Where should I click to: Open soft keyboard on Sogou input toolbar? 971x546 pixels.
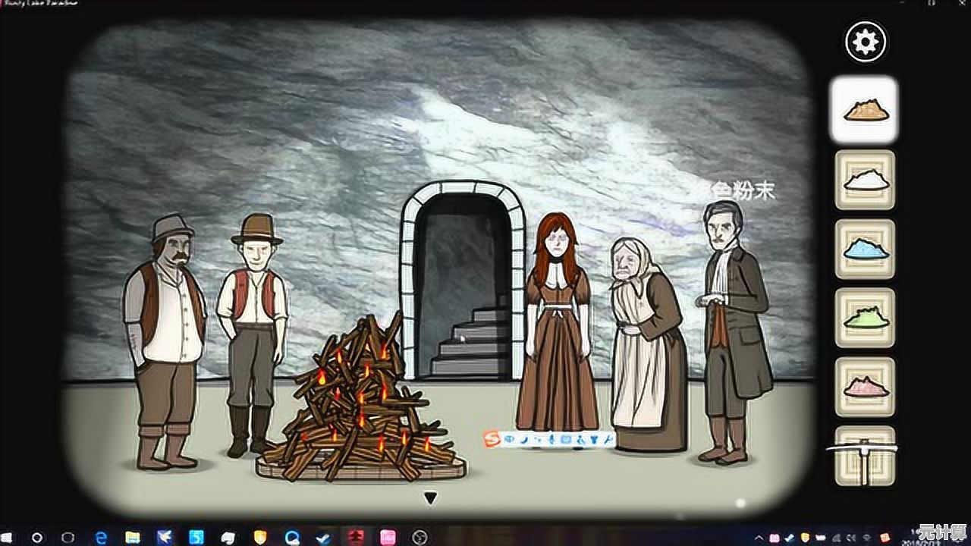(565, 438)
